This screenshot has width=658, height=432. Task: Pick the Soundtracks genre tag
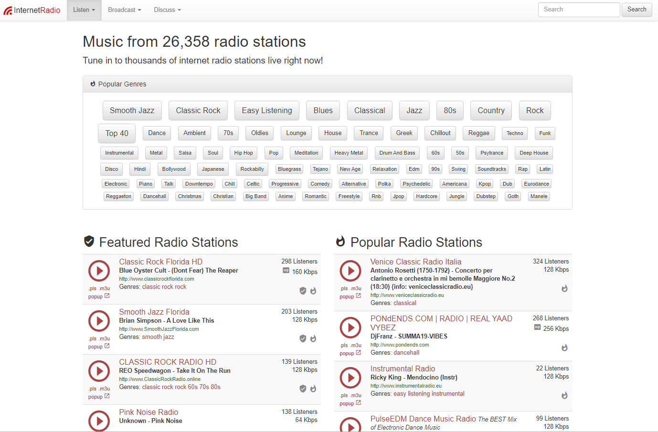tap(492, 169)
